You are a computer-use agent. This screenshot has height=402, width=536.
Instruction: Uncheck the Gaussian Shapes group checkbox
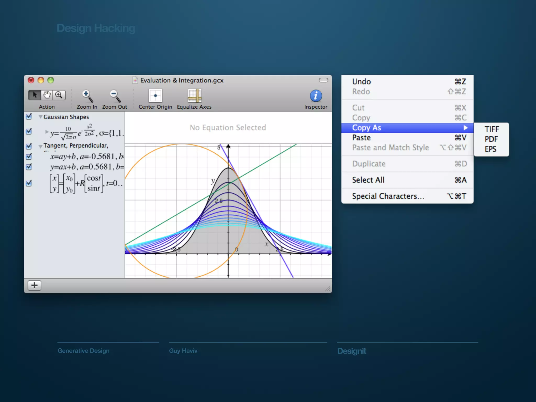coord(29,116)
